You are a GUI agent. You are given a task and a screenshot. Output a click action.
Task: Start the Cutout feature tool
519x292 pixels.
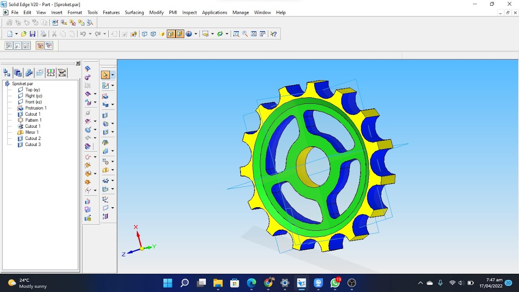[x=105, y=116]
